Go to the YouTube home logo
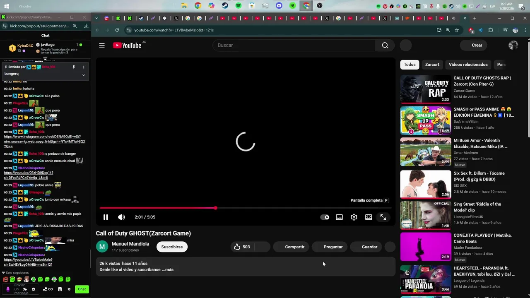 pos(127,45)
